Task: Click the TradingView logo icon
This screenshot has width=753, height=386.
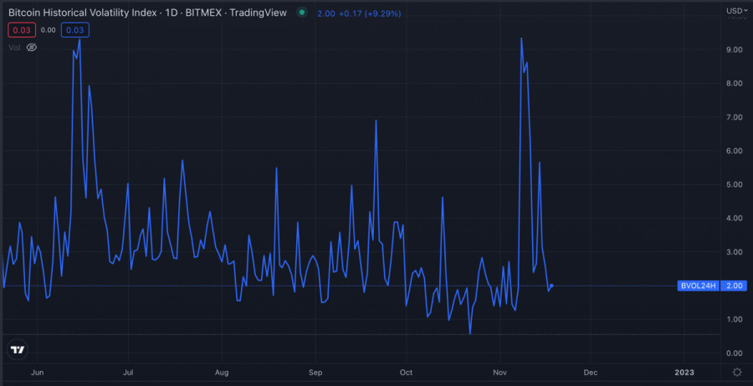Action: tap(17, 349)
